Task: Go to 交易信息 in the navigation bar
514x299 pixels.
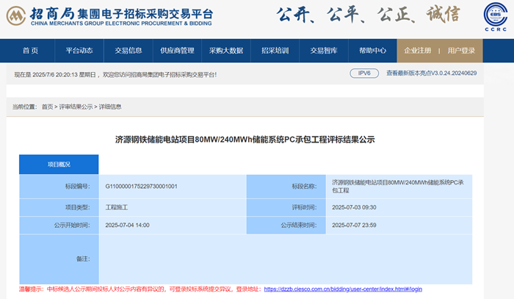Action: [x=128, y=51]
